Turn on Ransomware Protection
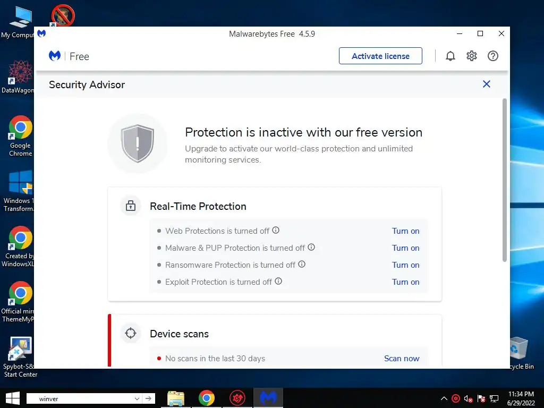Screen dimensions: 544x408 click(405, 265)
